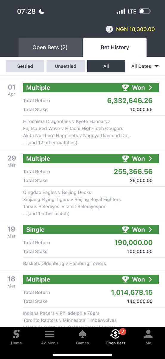Expand the 01 Apr Multiple bet chevron
Screen dimensions: 165x359
[150, 88]
